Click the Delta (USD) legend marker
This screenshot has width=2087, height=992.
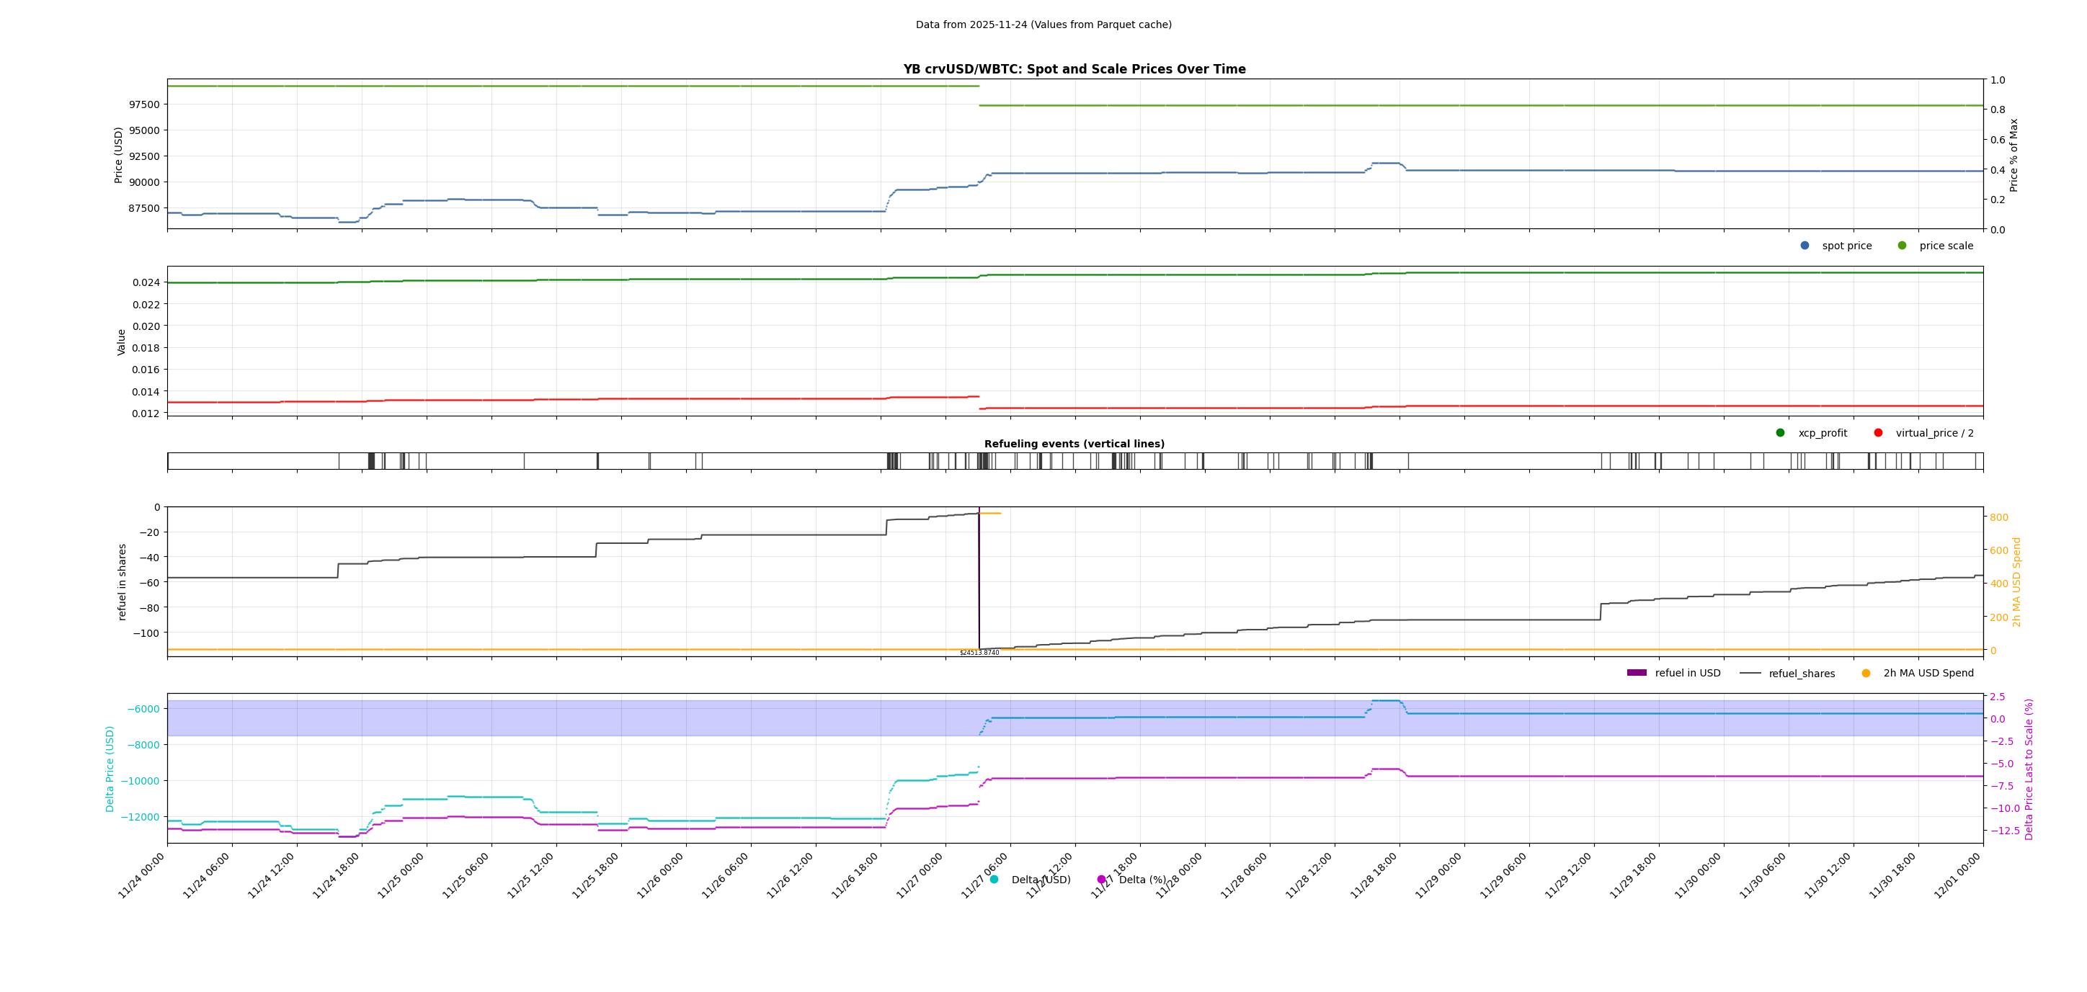point(994,880)
